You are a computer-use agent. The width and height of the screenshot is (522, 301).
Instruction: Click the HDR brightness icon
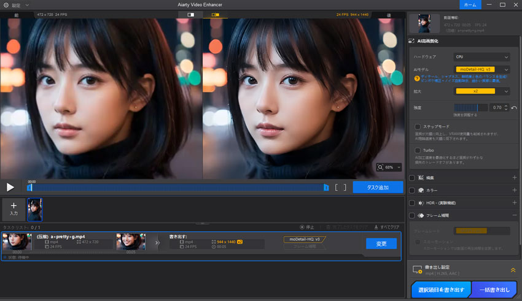click(x=421, y=203)
